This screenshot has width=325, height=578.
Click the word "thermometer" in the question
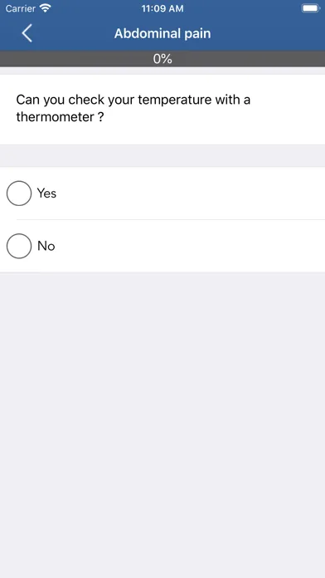coord(56,117)
